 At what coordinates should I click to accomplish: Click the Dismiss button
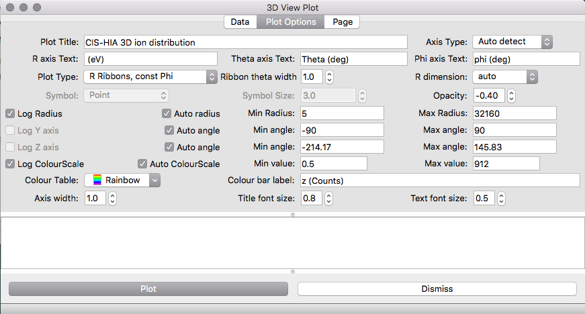437,289
